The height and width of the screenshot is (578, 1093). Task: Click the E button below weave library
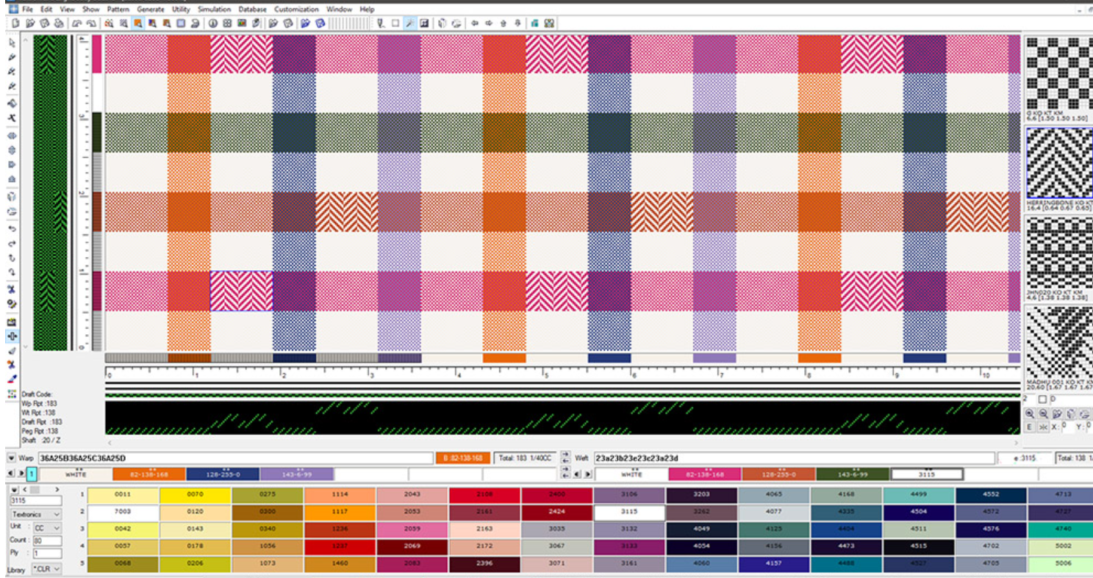point(1029,427)
